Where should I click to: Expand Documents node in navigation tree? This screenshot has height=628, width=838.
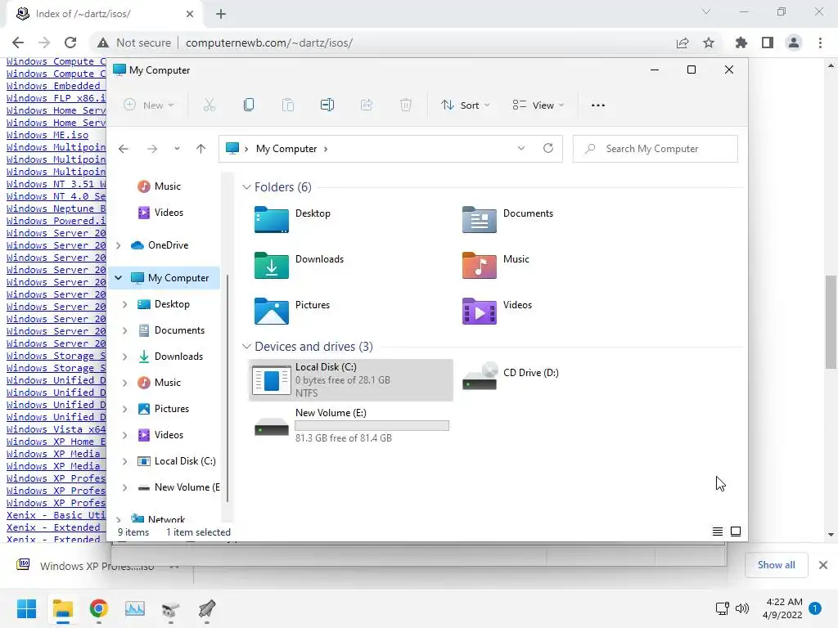[x=124, y=330]
